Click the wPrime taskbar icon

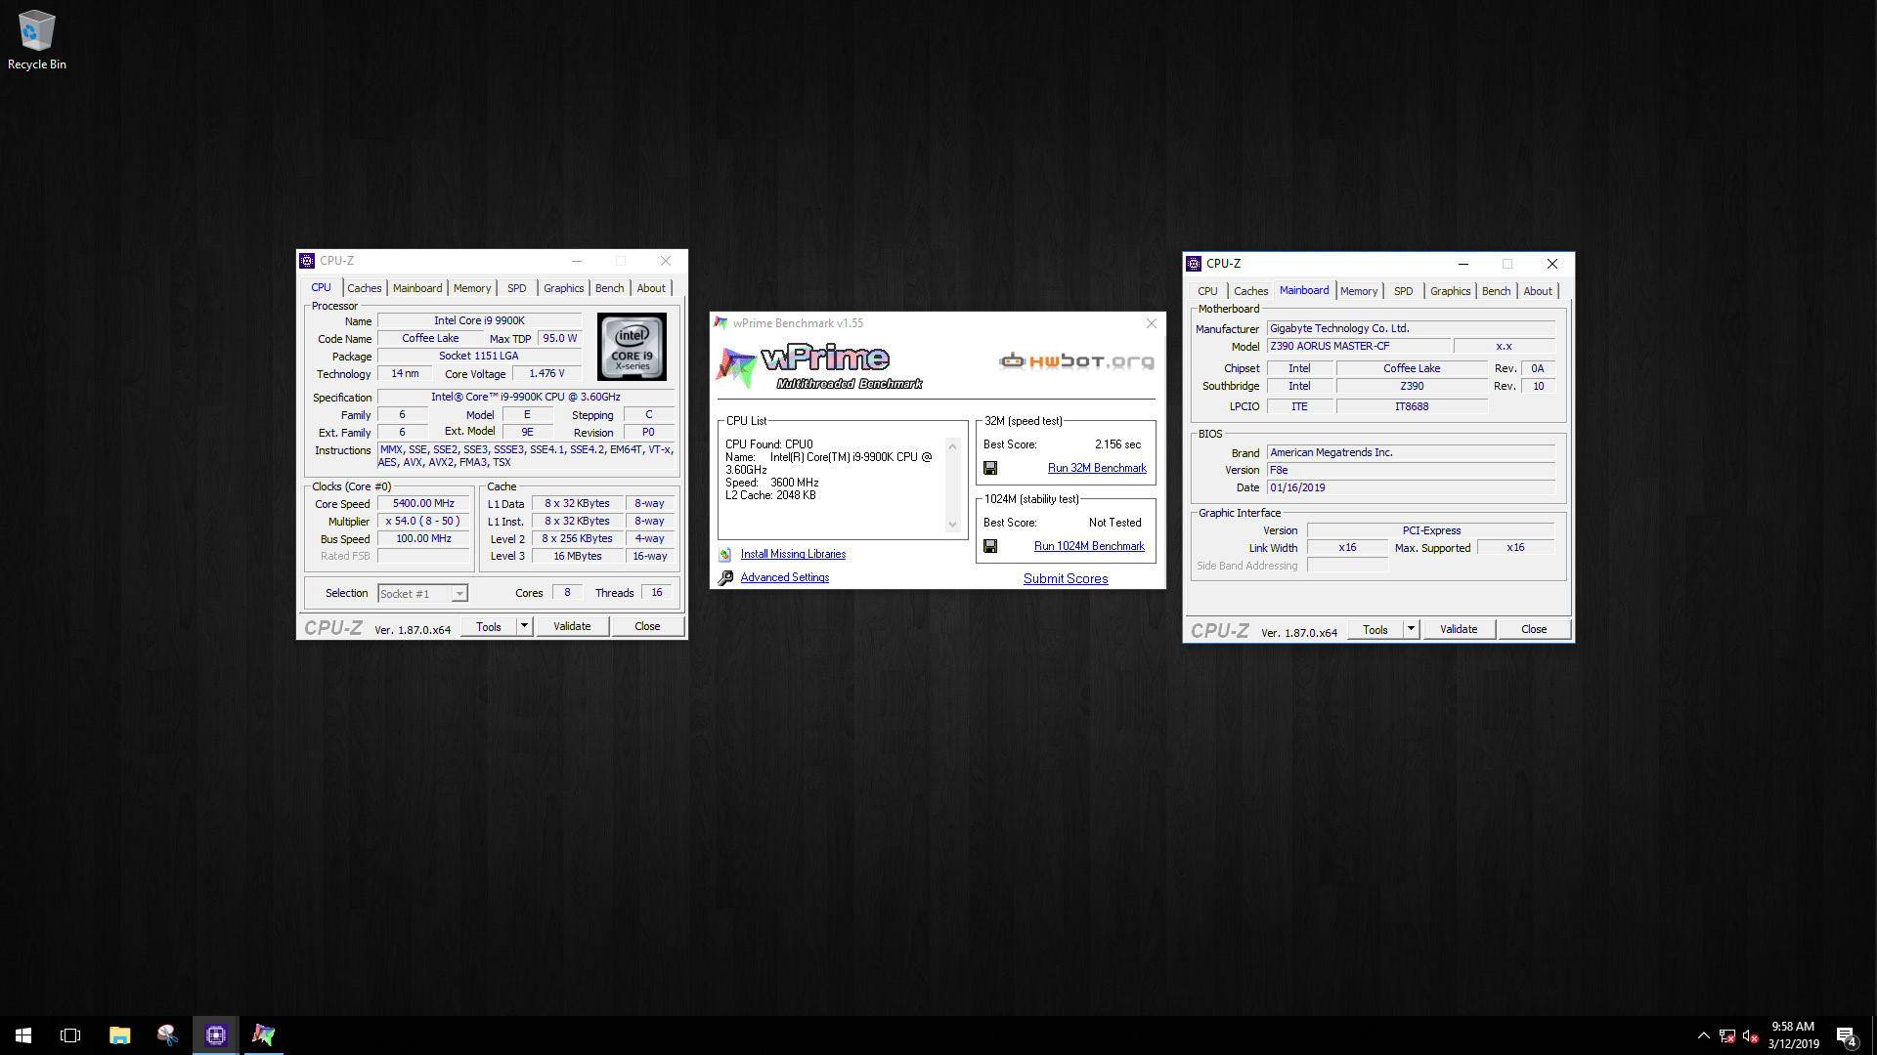[x=263, y=1034]
